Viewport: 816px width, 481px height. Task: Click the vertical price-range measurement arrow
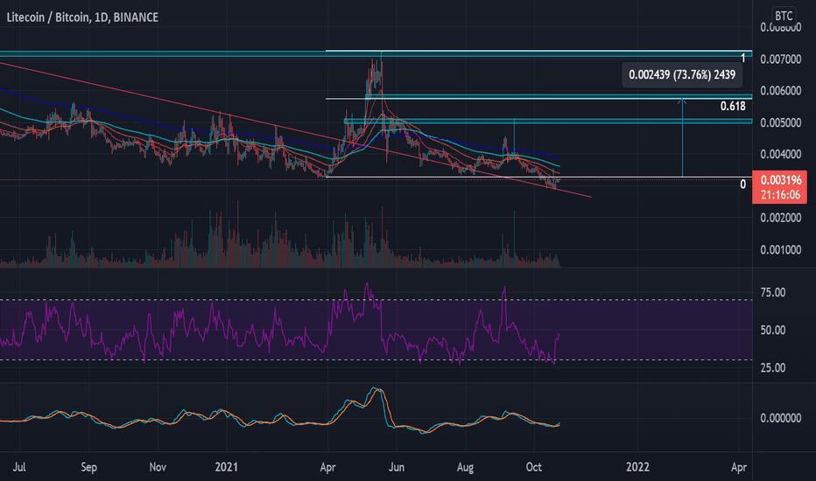682,138
